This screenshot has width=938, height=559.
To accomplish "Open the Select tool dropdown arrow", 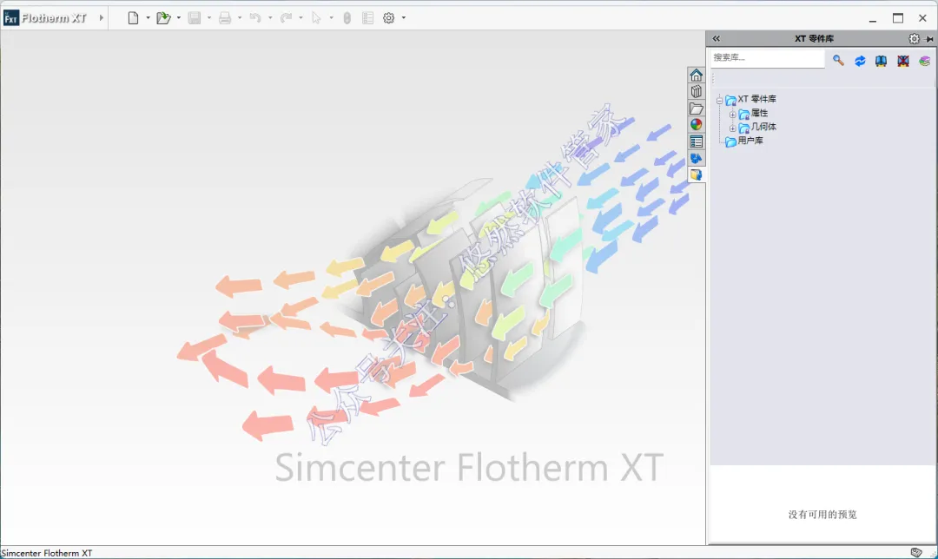I will click(x=331, y=18).
